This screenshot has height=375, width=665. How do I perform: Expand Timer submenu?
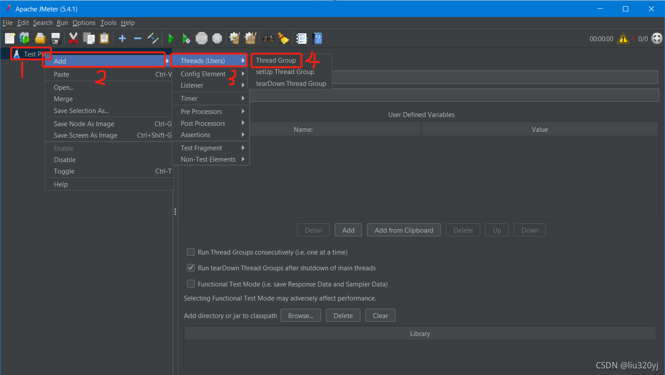(211, 99)
